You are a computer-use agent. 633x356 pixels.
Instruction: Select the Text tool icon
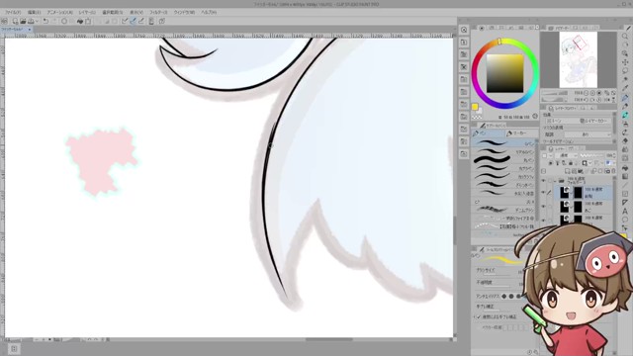625,211
